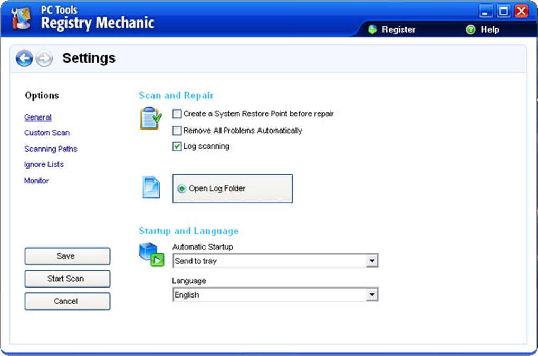
Task: Open Scanning Paths settings
Action: [x=51, y=149]
